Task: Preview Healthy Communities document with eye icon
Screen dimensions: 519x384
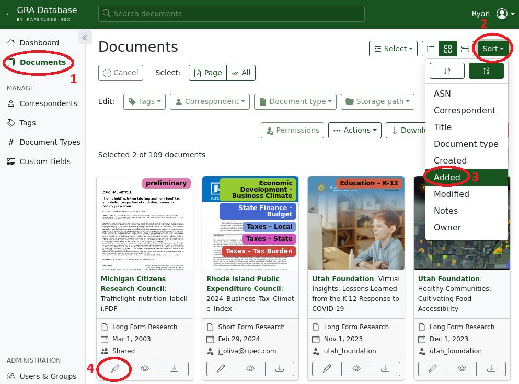Action: (x=462, y=368)
